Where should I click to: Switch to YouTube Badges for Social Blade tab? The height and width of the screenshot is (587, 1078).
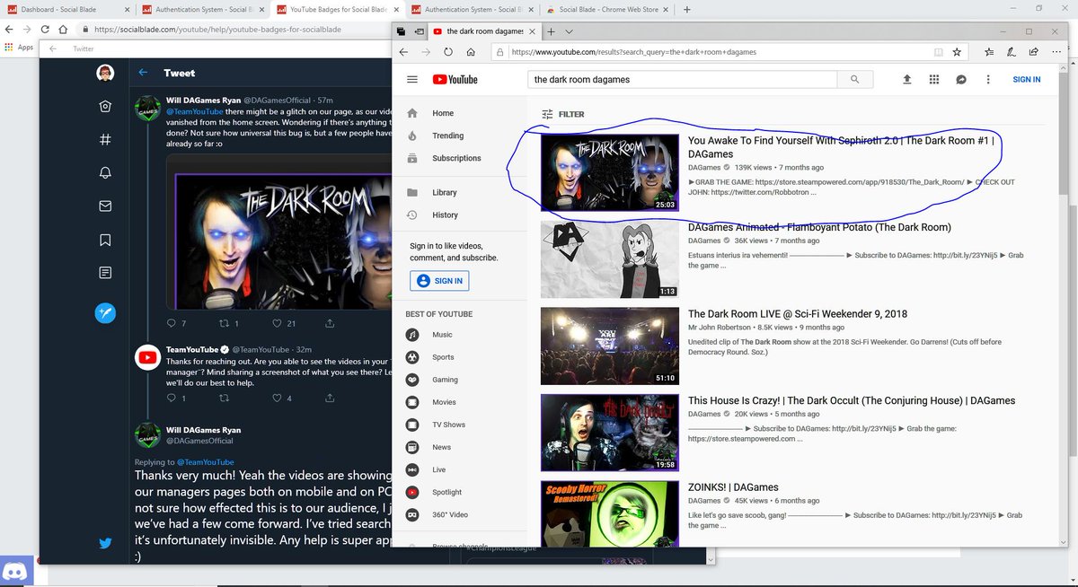coord(336,10)
